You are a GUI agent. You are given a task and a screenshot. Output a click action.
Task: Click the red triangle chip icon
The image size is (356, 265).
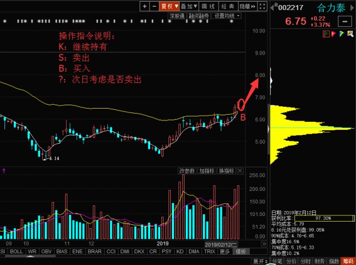tap(334, 34)
